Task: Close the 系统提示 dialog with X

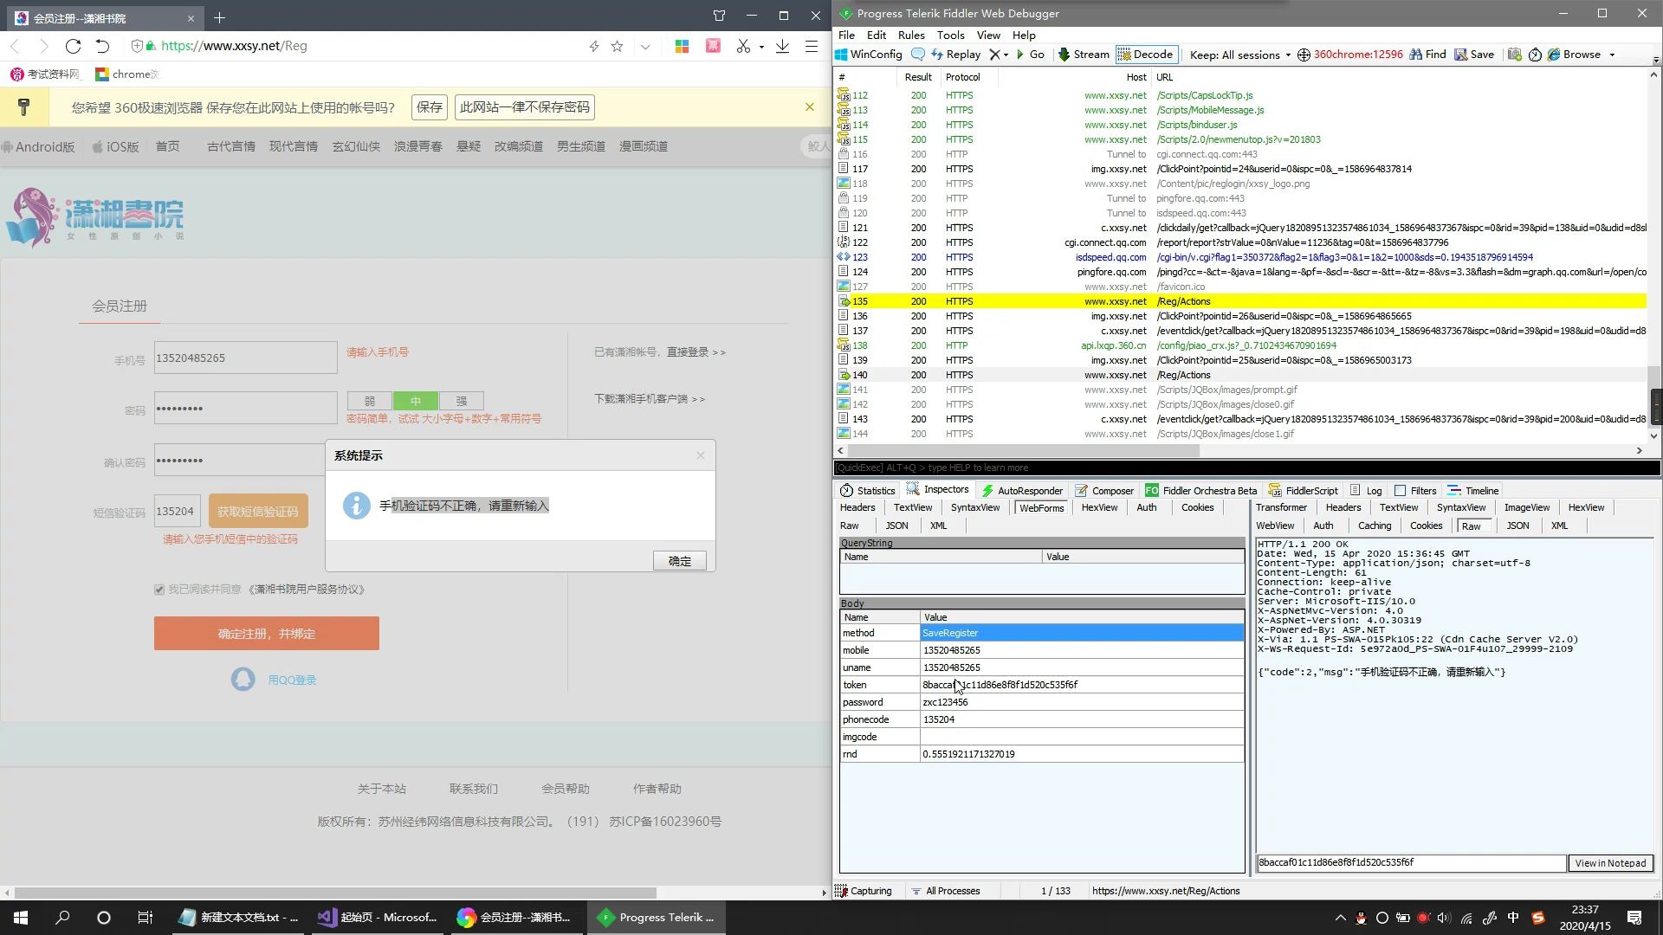Action: click(701, 455)
